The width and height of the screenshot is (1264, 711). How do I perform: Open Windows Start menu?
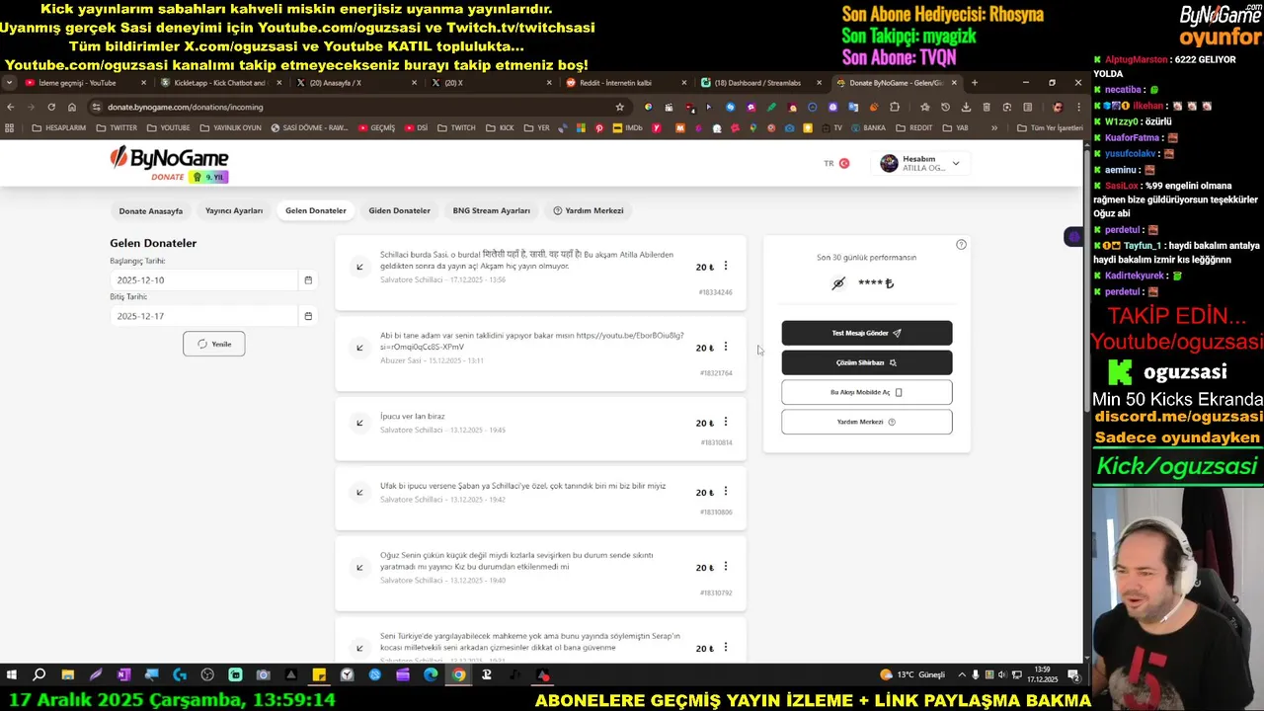coord(12,675)
